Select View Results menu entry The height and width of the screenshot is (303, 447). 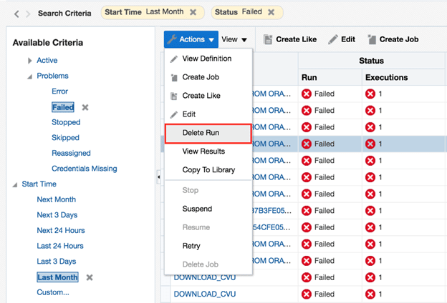pyautogui.click(x=203, y=151)
